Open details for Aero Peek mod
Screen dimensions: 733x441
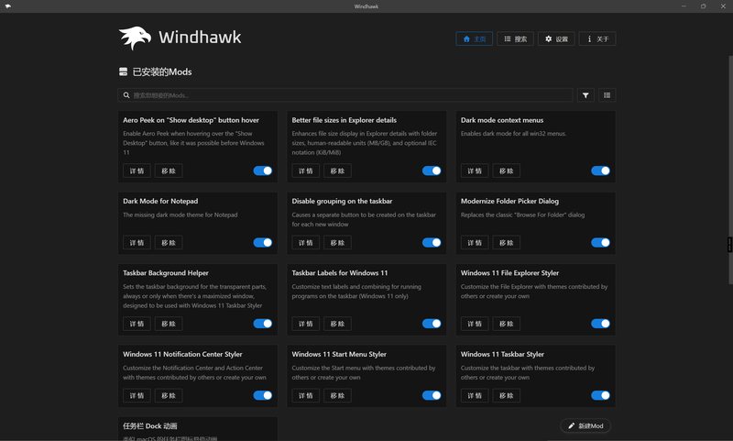point(137,171)
